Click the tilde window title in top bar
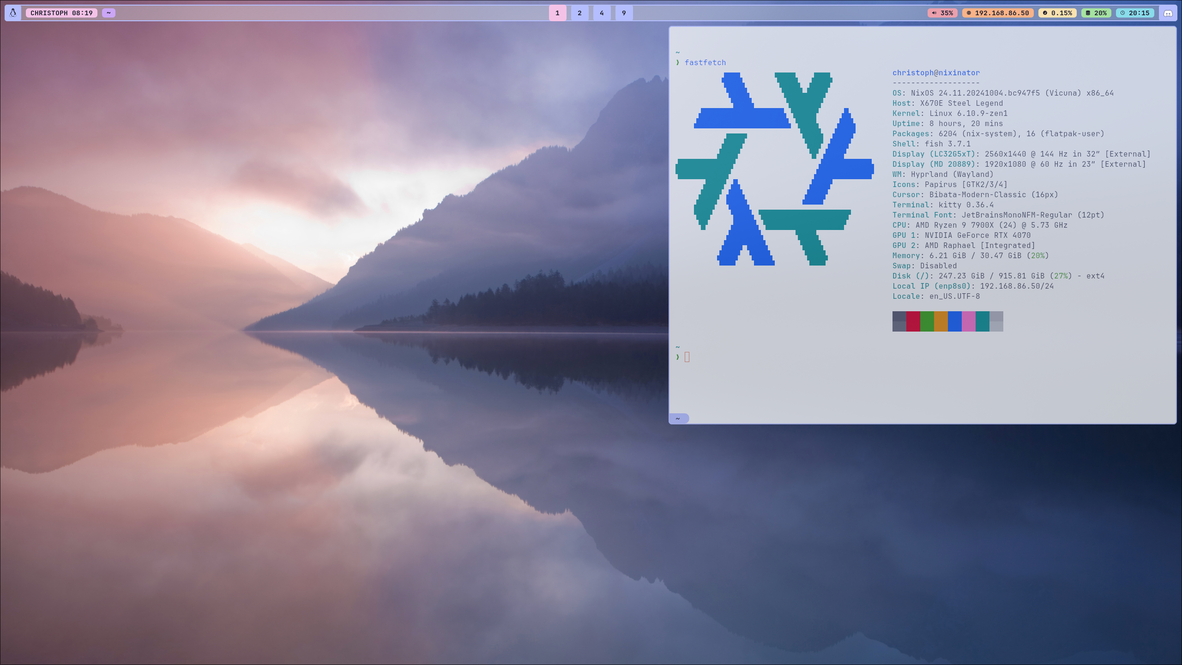The height and width of the screenshot is (665, 1182). 109,13
